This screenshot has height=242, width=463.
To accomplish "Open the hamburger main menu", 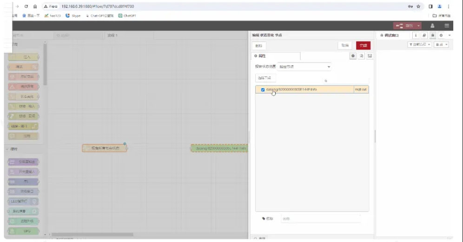I will pos(447,26).
